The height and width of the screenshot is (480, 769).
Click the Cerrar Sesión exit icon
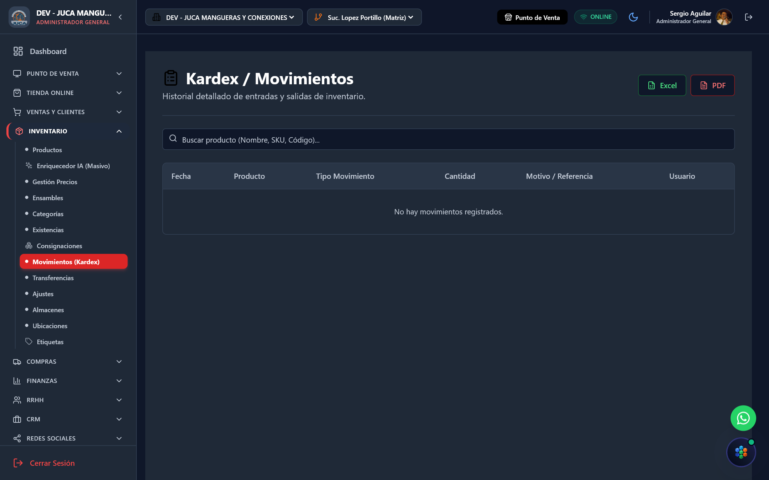[18, 463]
